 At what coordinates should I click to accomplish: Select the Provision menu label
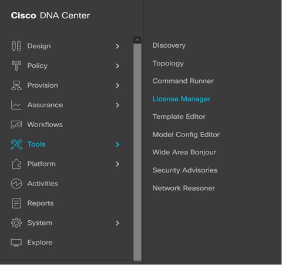point(43,85)
